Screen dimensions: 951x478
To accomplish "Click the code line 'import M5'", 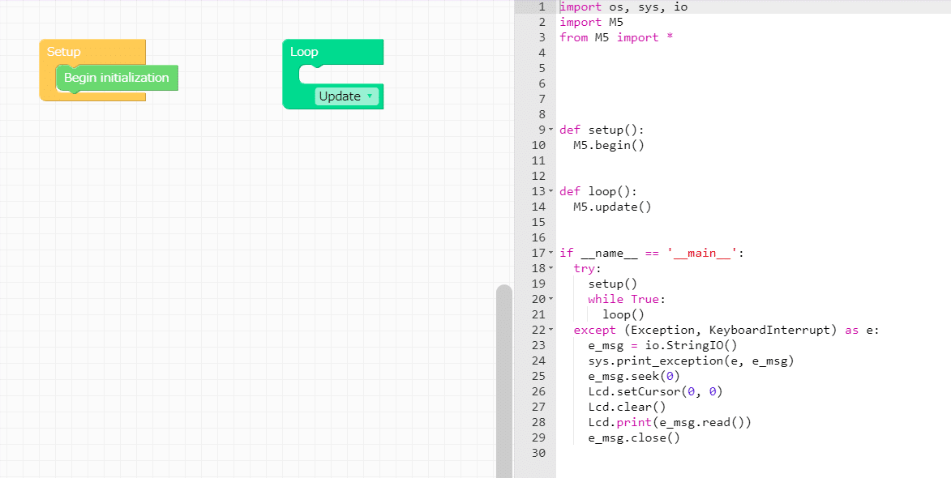I will (591, 23).
